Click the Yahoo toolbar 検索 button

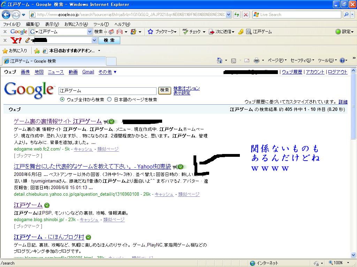click(x=109, y=40)
